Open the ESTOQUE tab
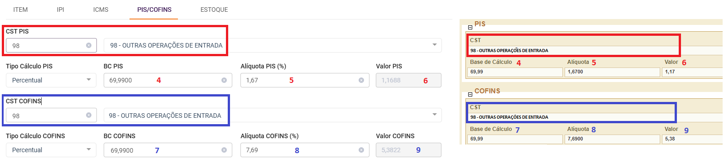This screenshot has height=164, width=724. [x=214, y=10]
